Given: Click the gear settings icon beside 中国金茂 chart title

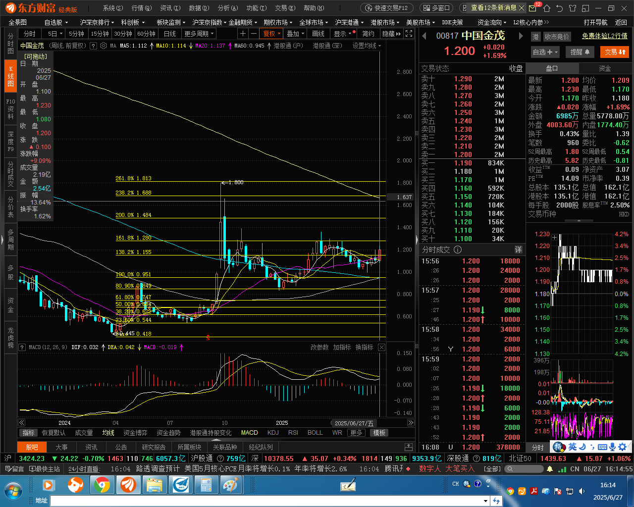Looking at the screenshot, I should [x=104, y=46].
